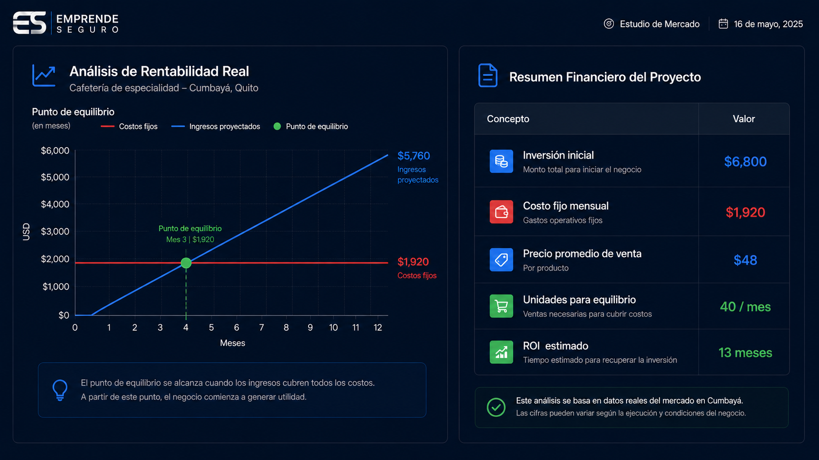This screenshot has height=460, width=819.
Task: Click the 13 meses ROI value
Action: tap(745, 352)
